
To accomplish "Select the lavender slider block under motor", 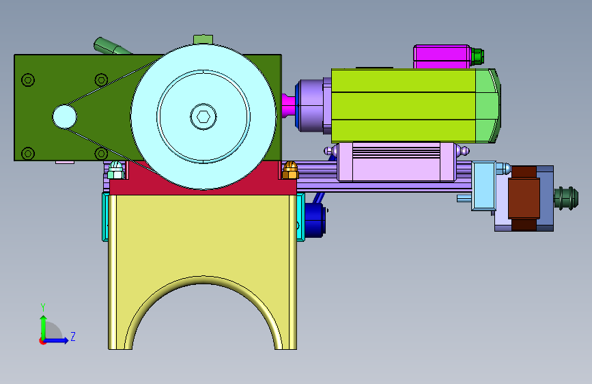I will [396, 162].
